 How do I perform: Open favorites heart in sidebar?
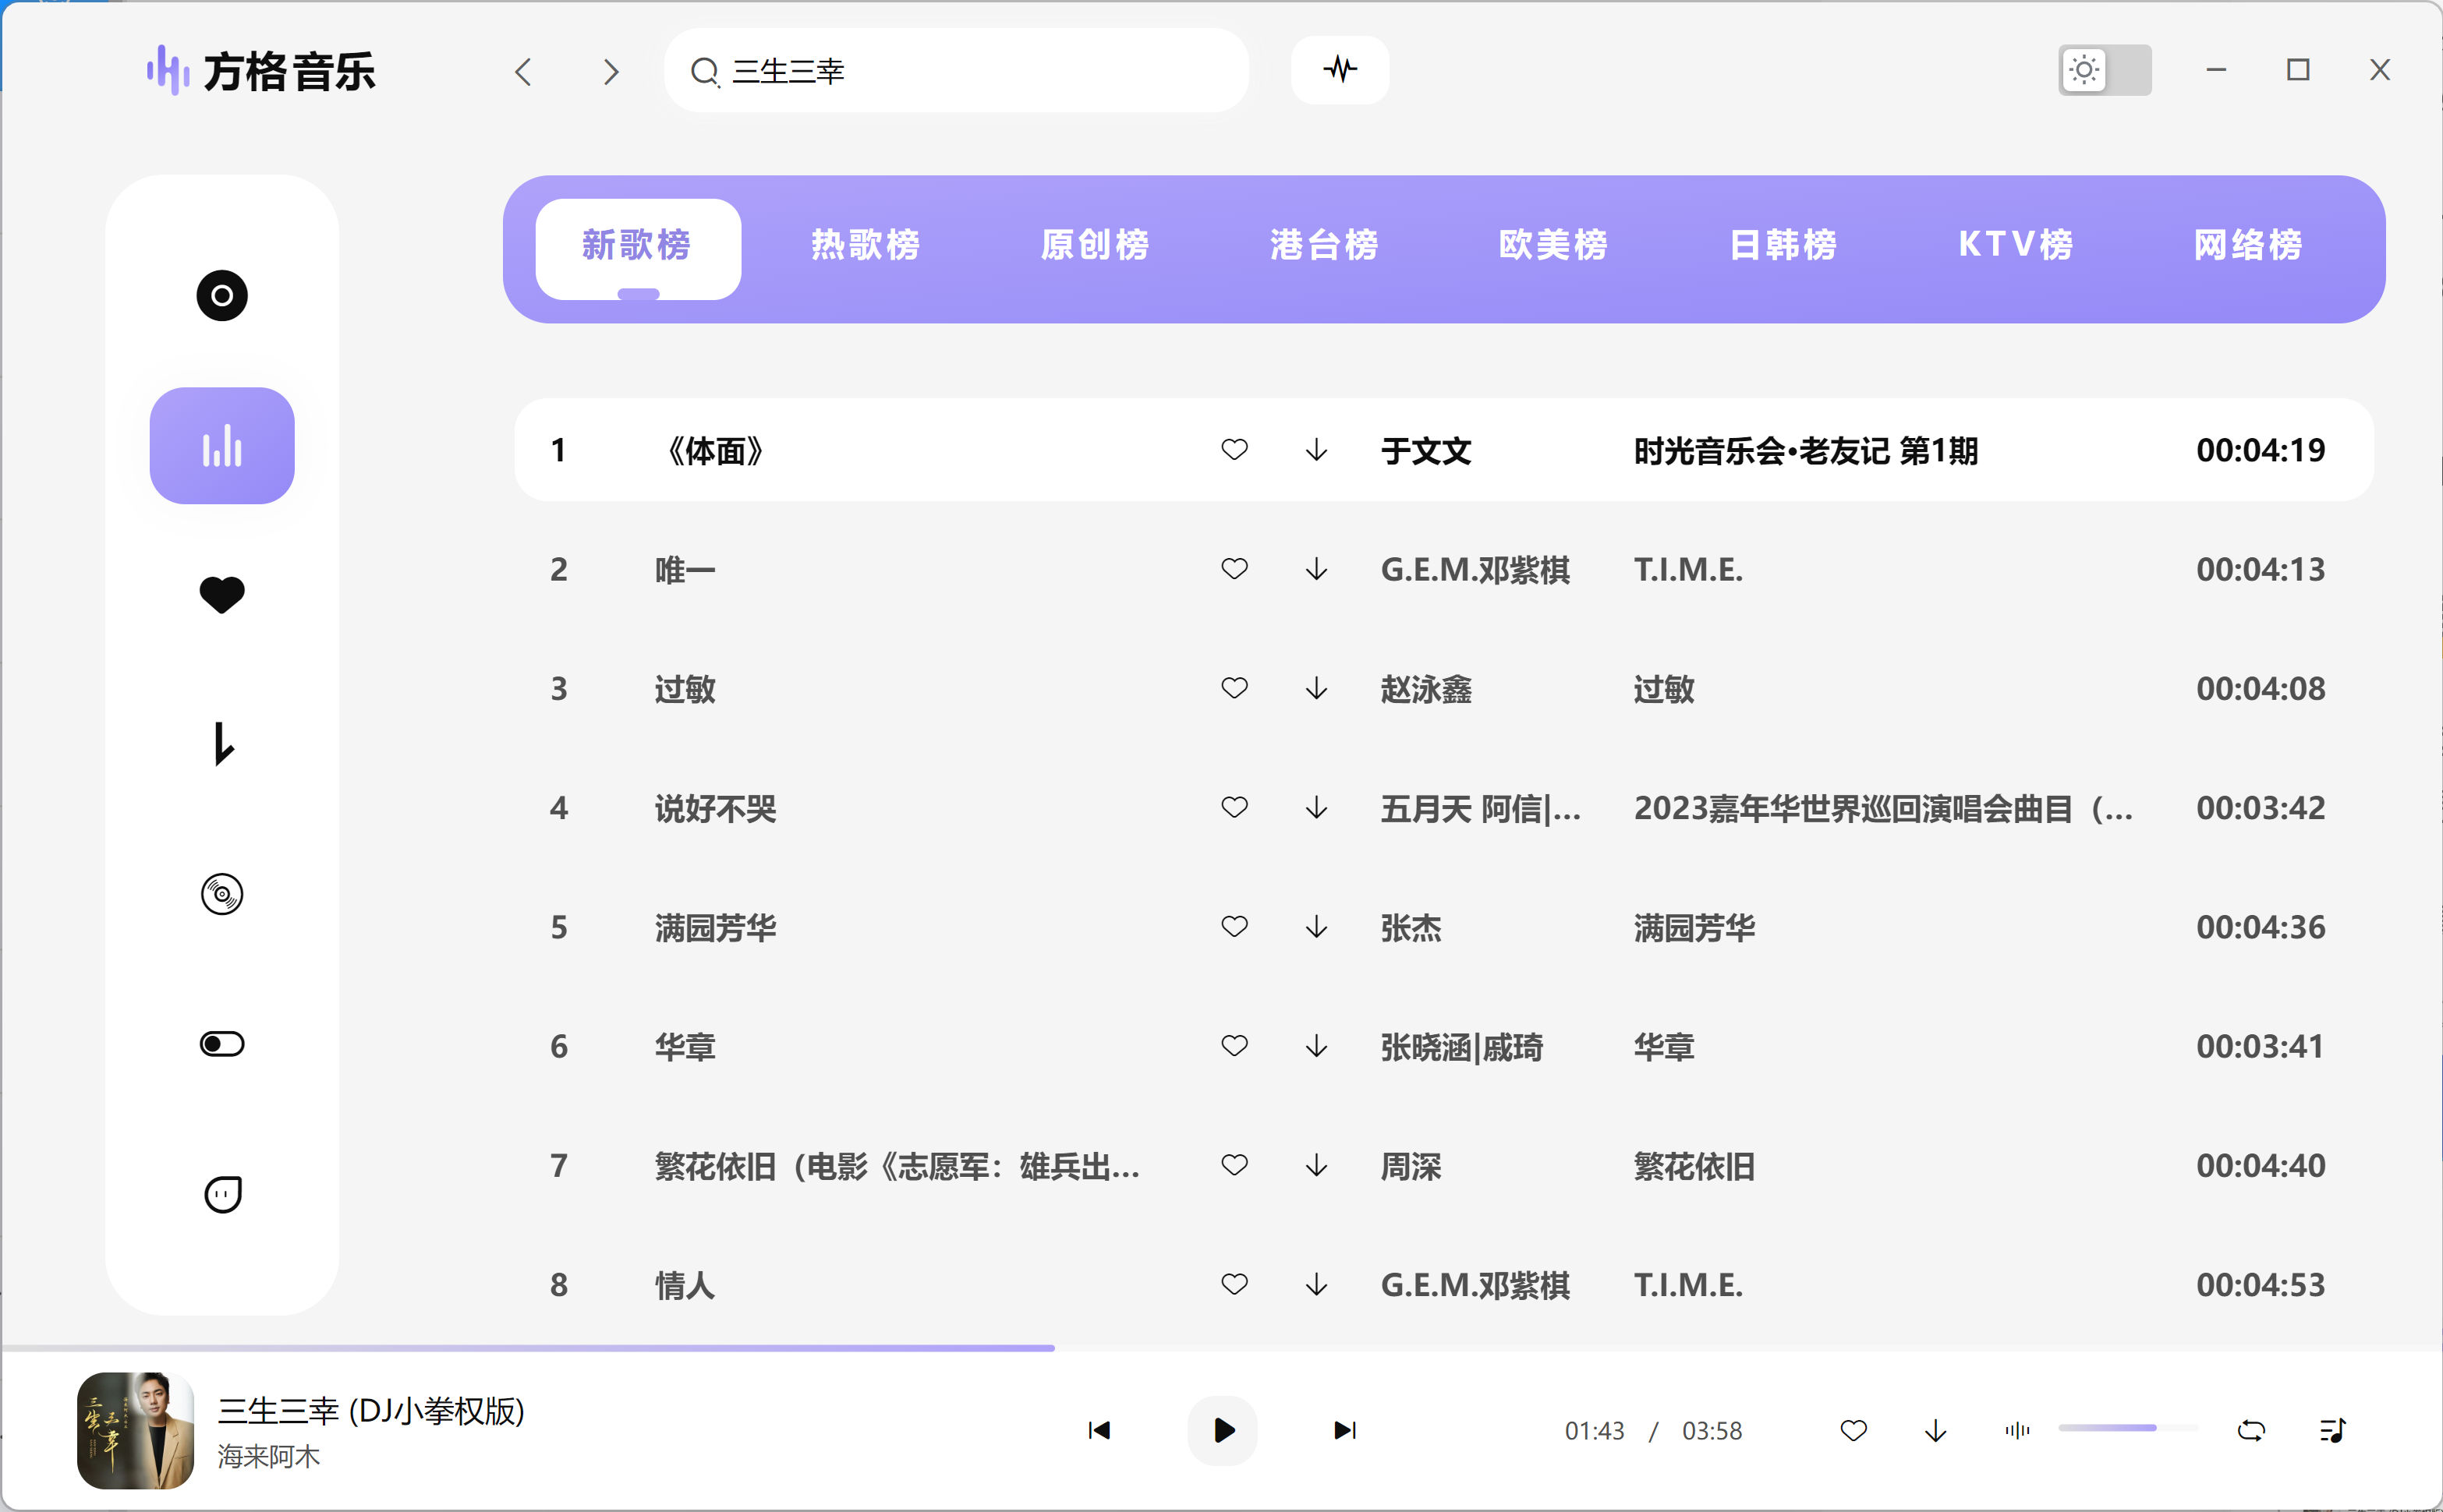[x=222, y=595]
